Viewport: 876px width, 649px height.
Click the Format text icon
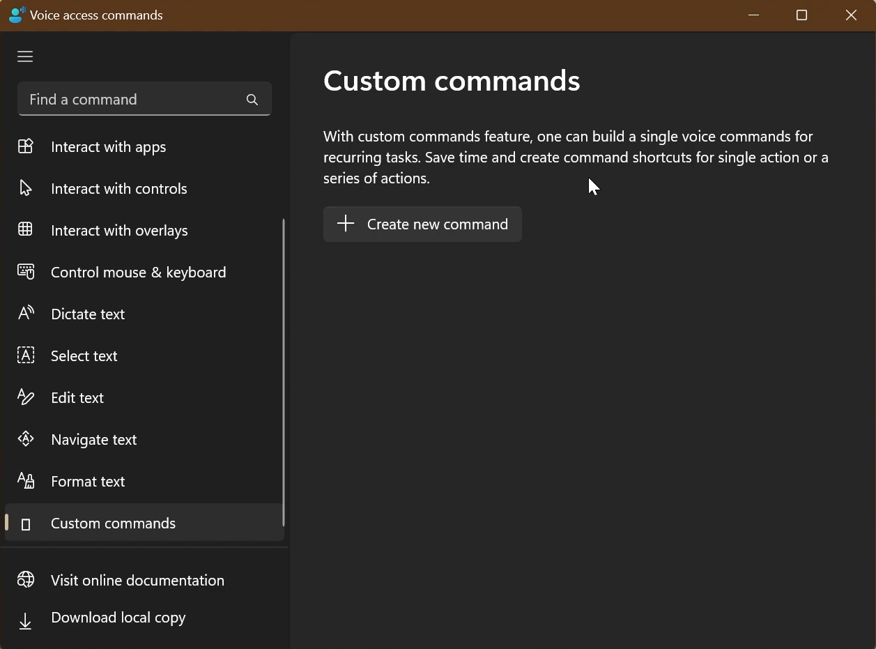click(x=25, y=481)
